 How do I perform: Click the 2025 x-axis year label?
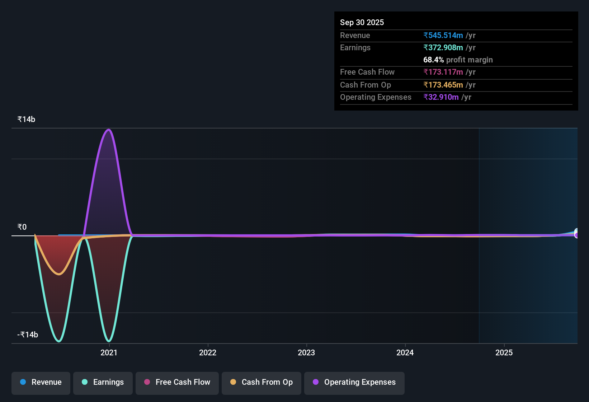click(504, 353)
